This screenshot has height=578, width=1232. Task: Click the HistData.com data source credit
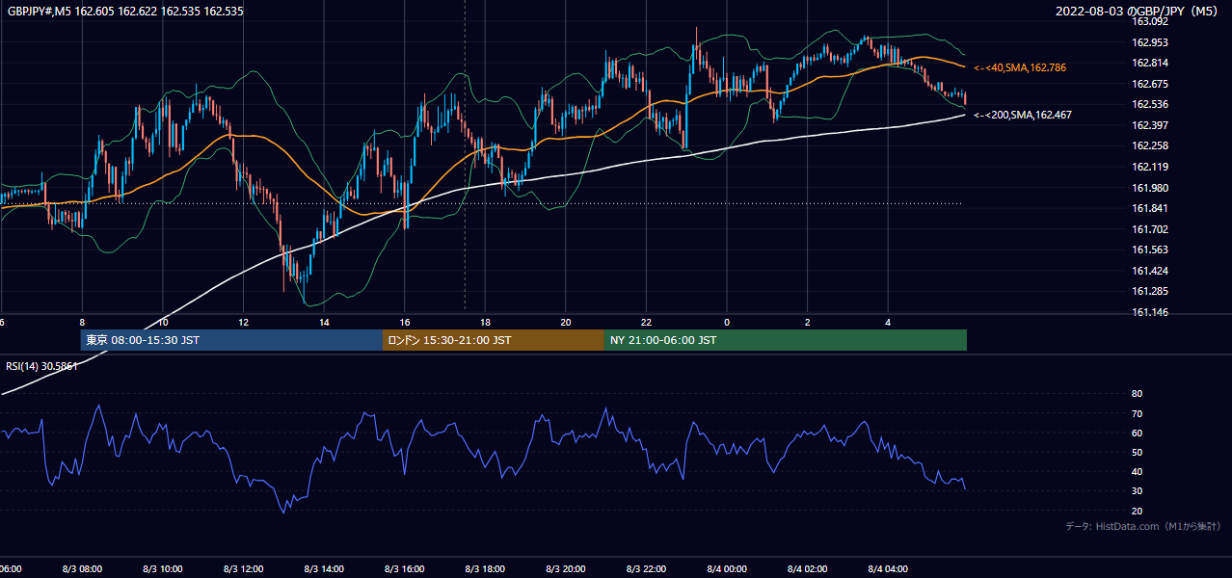point(1142,526)
